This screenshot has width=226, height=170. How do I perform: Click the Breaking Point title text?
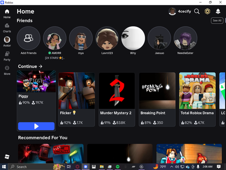pos(153,113)
